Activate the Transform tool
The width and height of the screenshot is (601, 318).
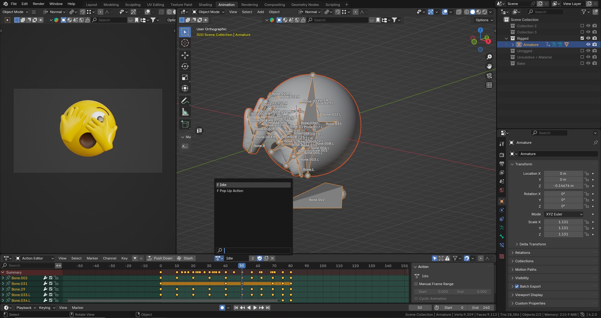185,88
